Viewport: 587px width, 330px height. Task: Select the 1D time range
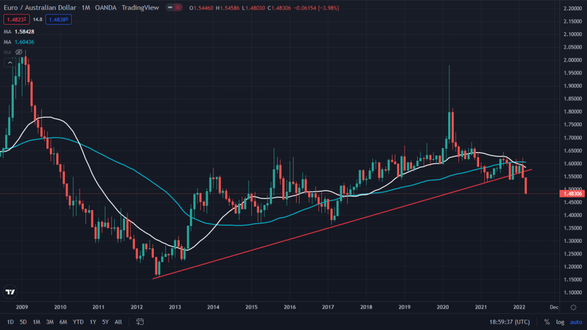[10, 322]
